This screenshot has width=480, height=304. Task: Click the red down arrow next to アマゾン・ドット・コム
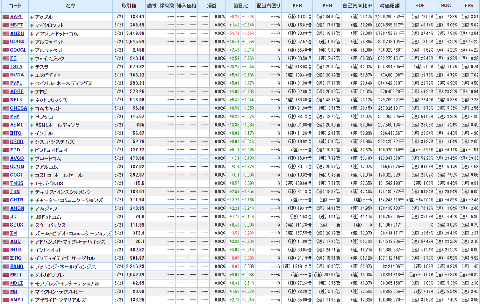32,34
